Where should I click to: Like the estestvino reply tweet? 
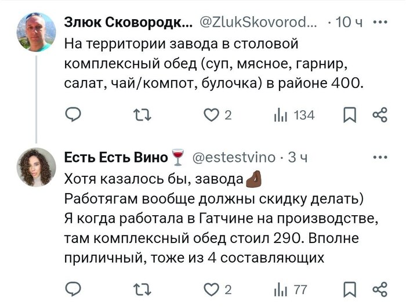point(212,288)
